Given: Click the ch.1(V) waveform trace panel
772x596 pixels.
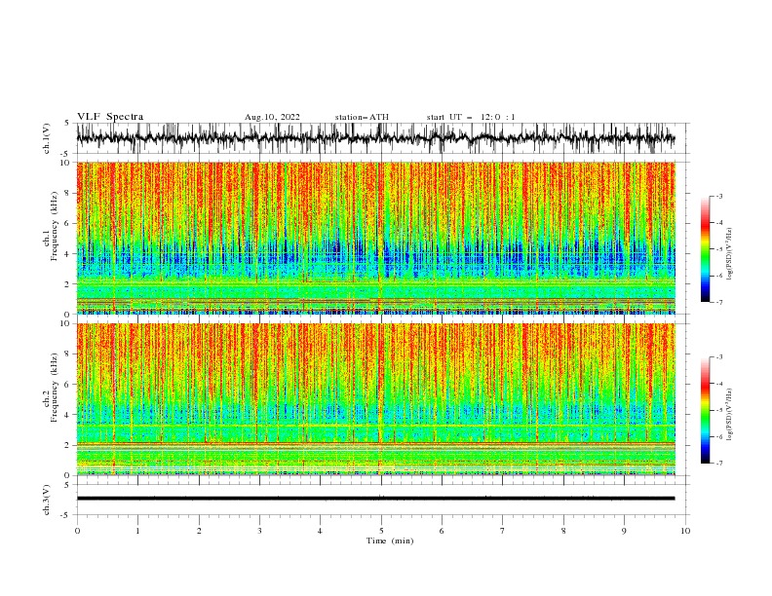Looking at the screenshot, I should pos(376,138).
